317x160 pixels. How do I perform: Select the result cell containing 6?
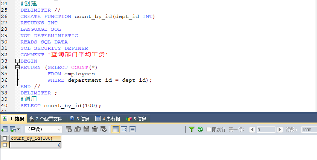[x=35, y=145]
